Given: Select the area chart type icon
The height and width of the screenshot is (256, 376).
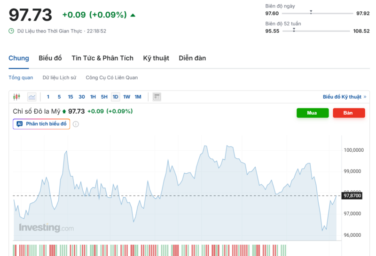Looking at the screenshot, I should click(31, 97).
